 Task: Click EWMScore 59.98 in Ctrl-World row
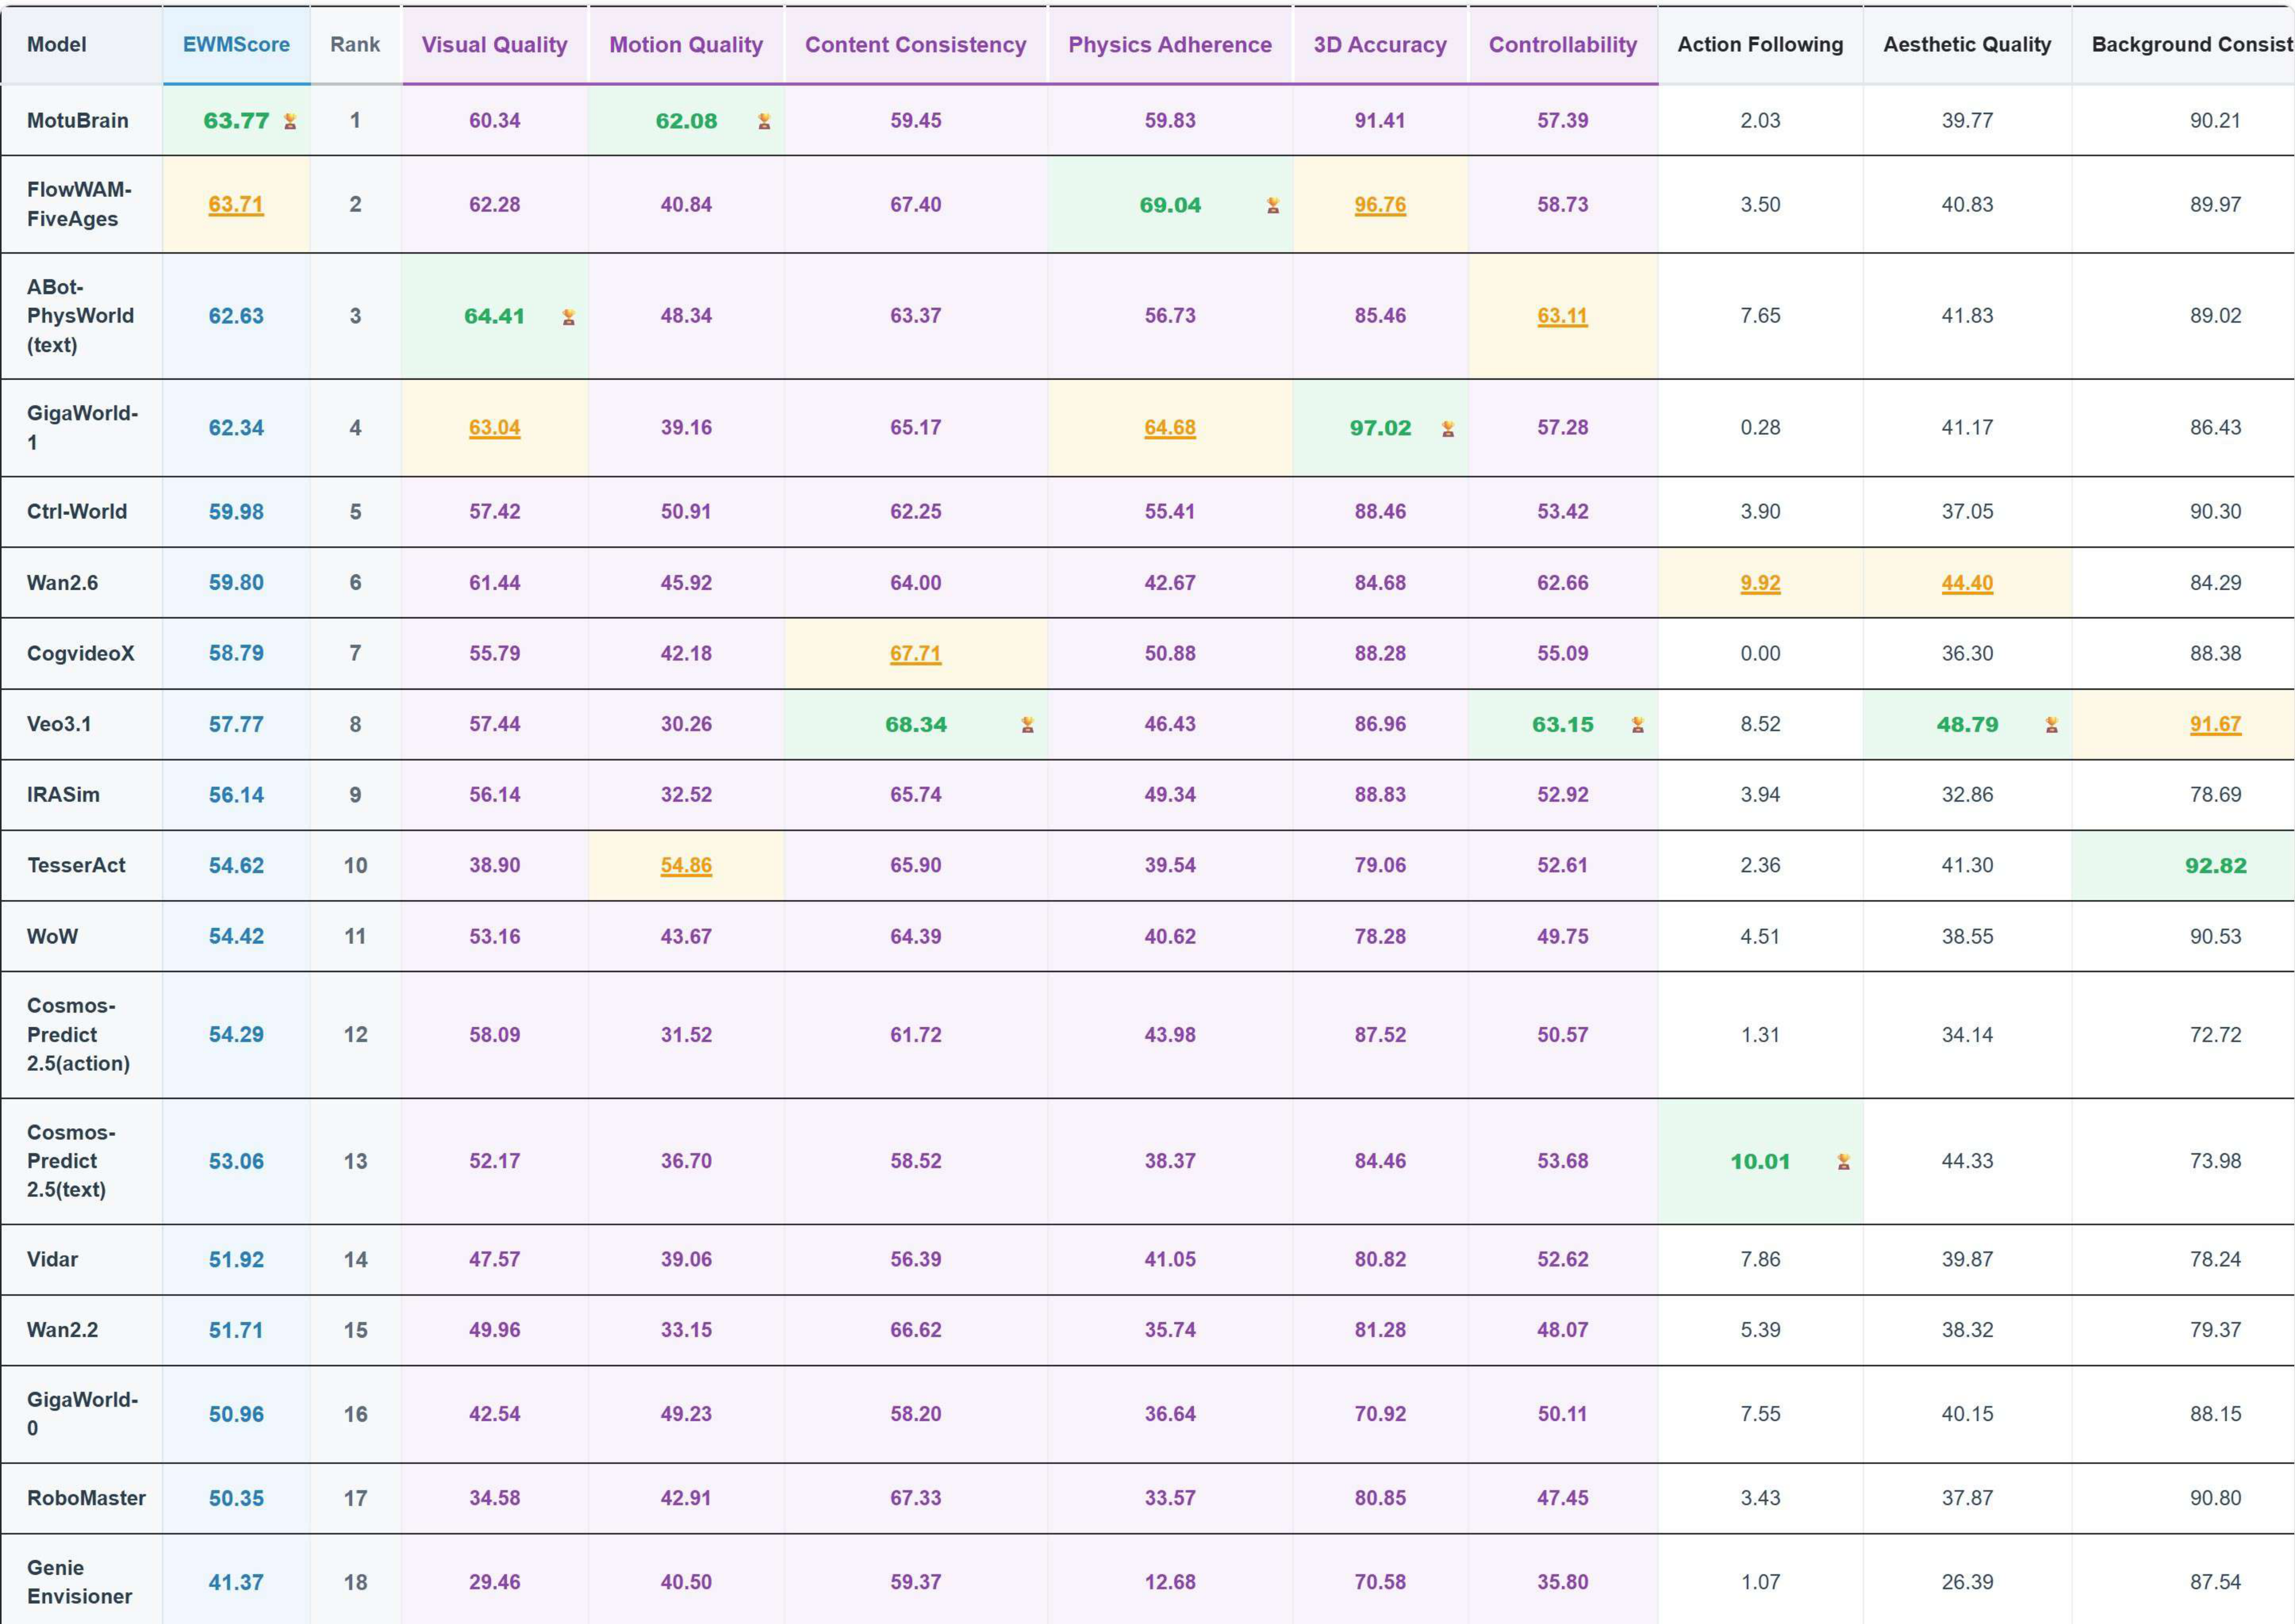click(236, 512)
